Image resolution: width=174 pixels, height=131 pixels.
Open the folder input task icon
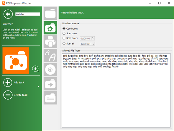(50, 13)
